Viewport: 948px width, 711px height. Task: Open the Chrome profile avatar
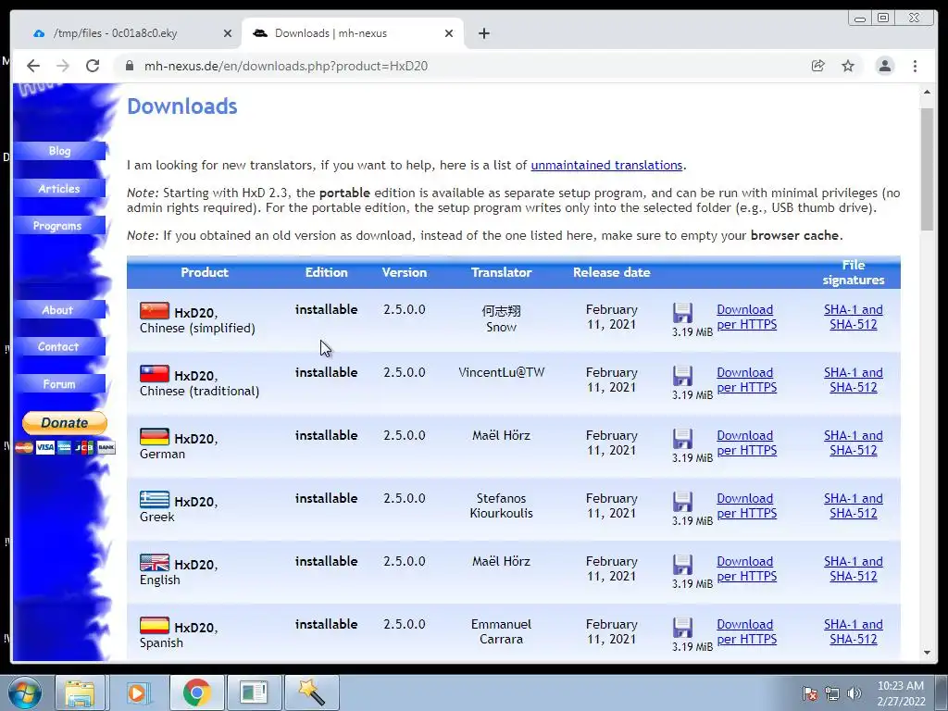click(884, 66)
